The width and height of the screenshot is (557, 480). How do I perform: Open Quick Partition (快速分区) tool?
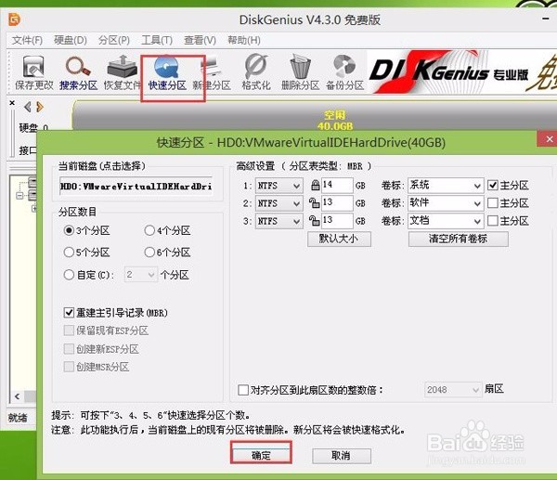[167, 72]
